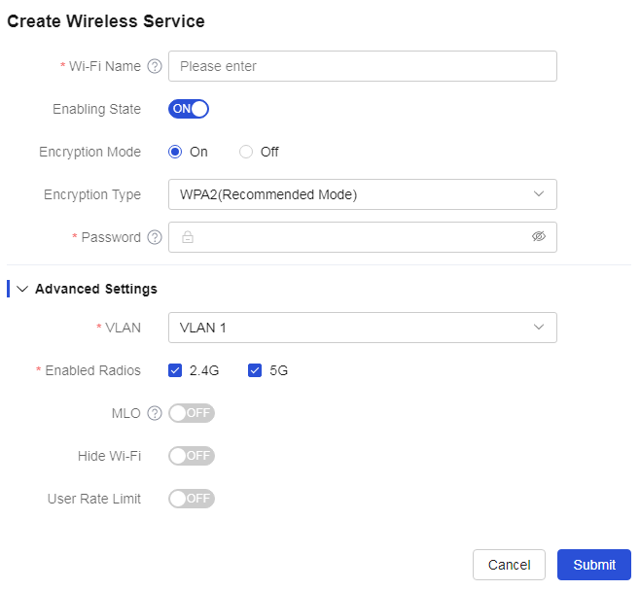Show the Password help tooltip icon
The height and width of the screenshot is (590, 640).
[x=155, y=237]
